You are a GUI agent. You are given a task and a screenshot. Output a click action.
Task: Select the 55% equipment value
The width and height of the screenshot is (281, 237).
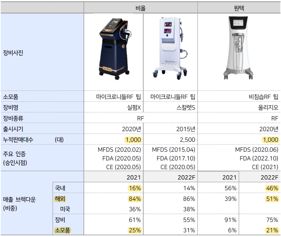point(189,220)
